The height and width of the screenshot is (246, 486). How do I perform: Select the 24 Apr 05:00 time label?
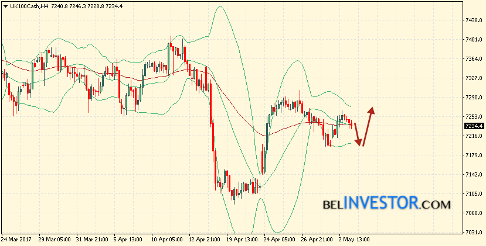[x=280, y=240]
